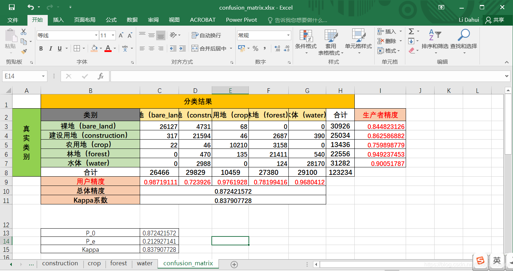
Task: Expand the formula bar chevron
Action: click(x=507, y=76)
